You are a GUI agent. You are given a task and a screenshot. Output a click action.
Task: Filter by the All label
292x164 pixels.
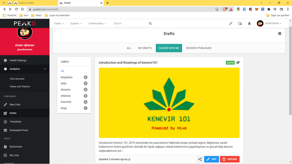coord(62,71)
